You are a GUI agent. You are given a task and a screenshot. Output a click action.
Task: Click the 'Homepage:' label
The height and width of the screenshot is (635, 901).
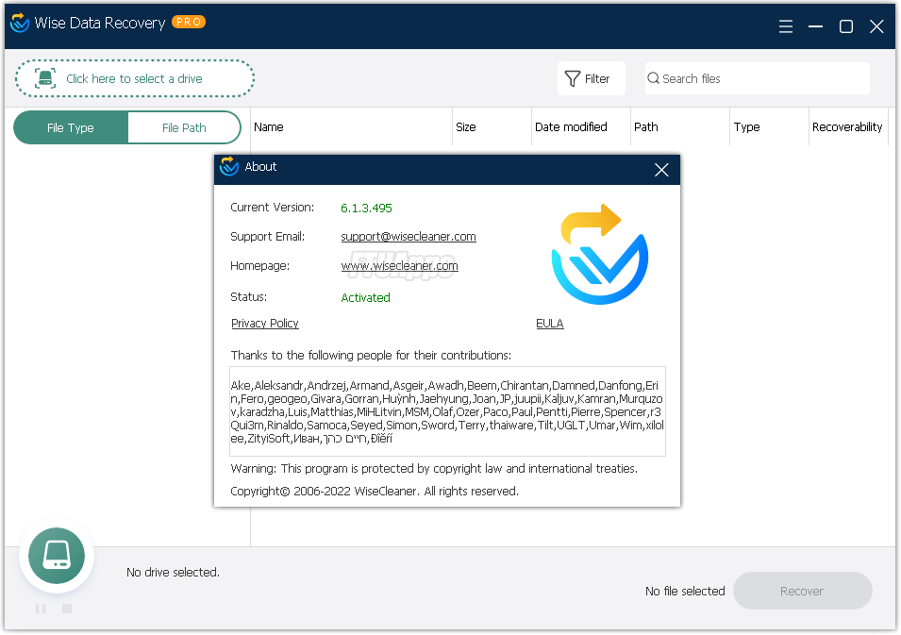pos(259,265)
